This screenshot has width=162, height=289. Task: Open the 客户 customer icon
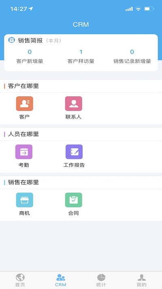tap(24, 104)
